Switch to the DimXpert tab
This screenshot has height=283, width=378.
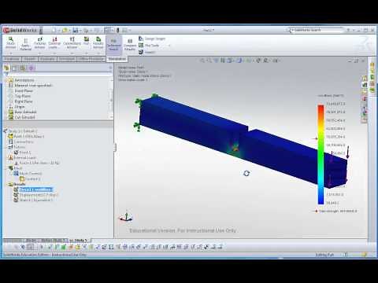coord(67,59)
